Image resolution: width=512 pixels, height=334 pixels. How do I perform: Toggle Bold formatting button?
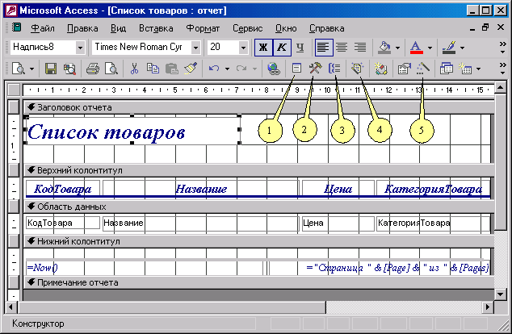262,48
